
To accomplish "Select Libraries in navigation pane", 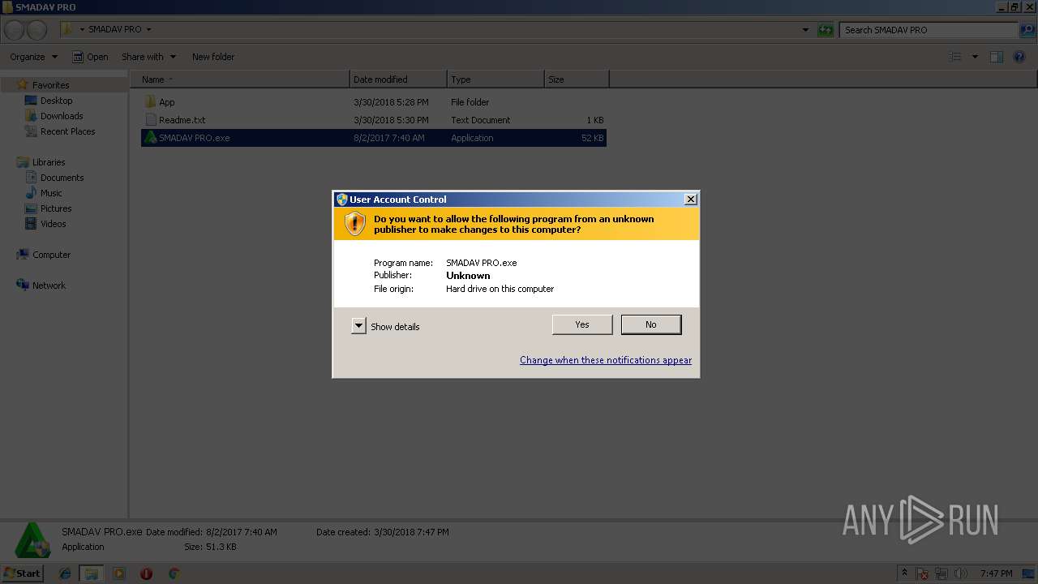I will 49,162.
